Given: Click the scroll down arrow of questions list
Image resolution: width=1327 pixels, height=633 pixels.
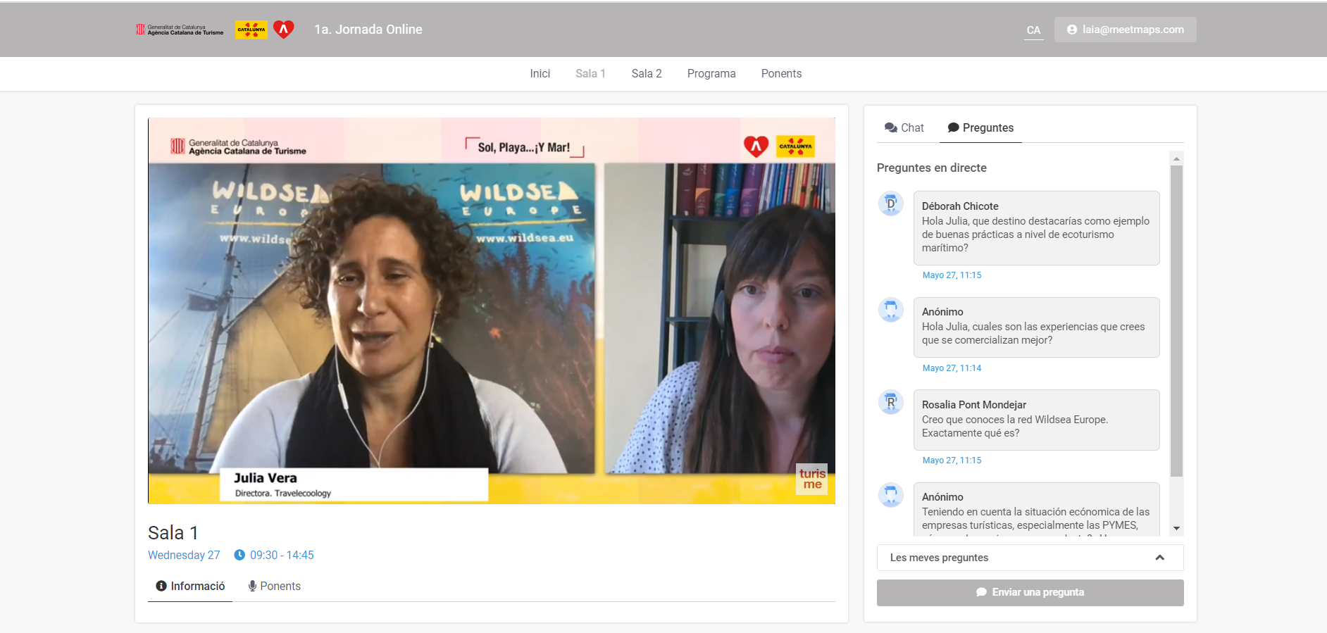Looking at the screenshot, I should pyautogui.click(x=1176, y=529).
